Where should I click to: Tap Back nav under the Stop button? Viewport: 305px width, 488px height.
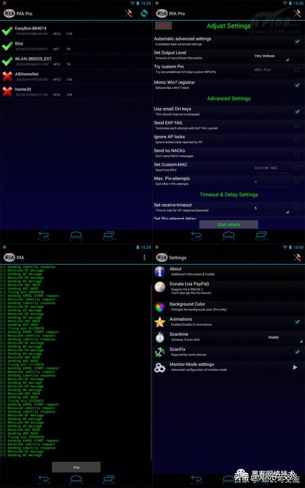44,479
